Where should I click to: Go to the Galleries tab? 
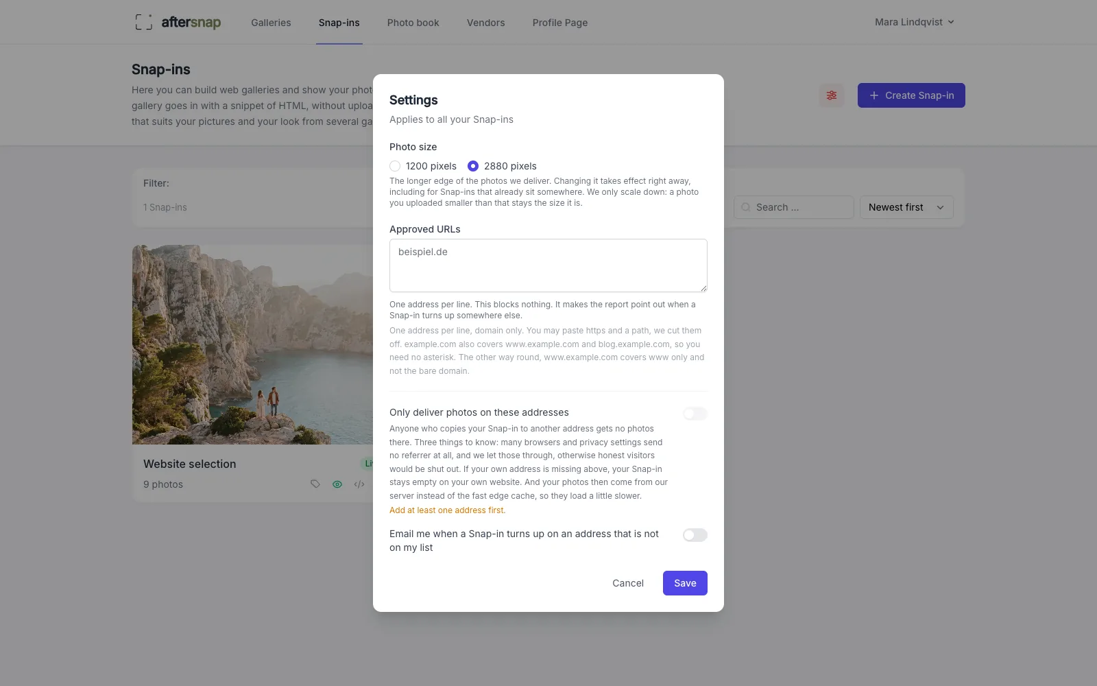click(271, 23)
